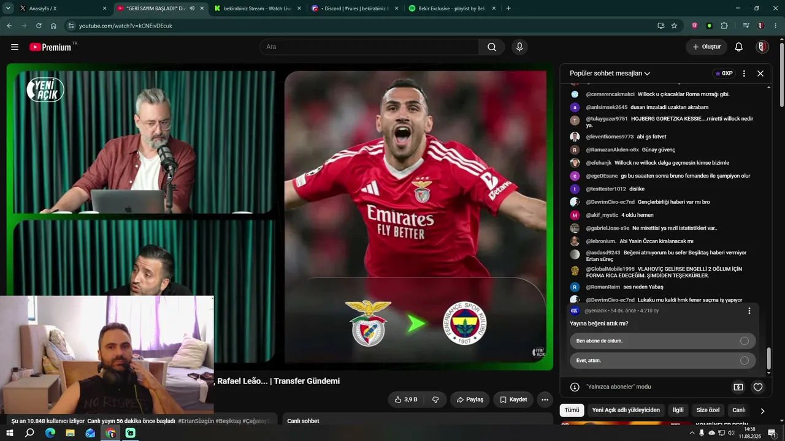The image size is (785, 441).
Task: Select the 'Size özel' filter chip
Action: click(x=708, y=410)
